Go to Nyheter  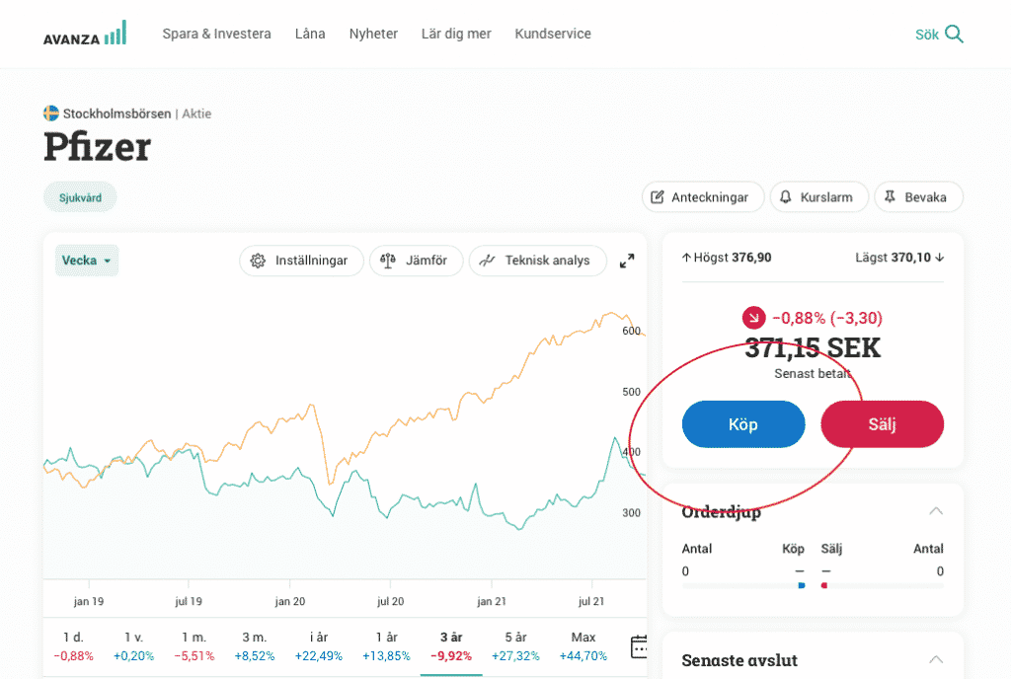[x=373, y=34]
